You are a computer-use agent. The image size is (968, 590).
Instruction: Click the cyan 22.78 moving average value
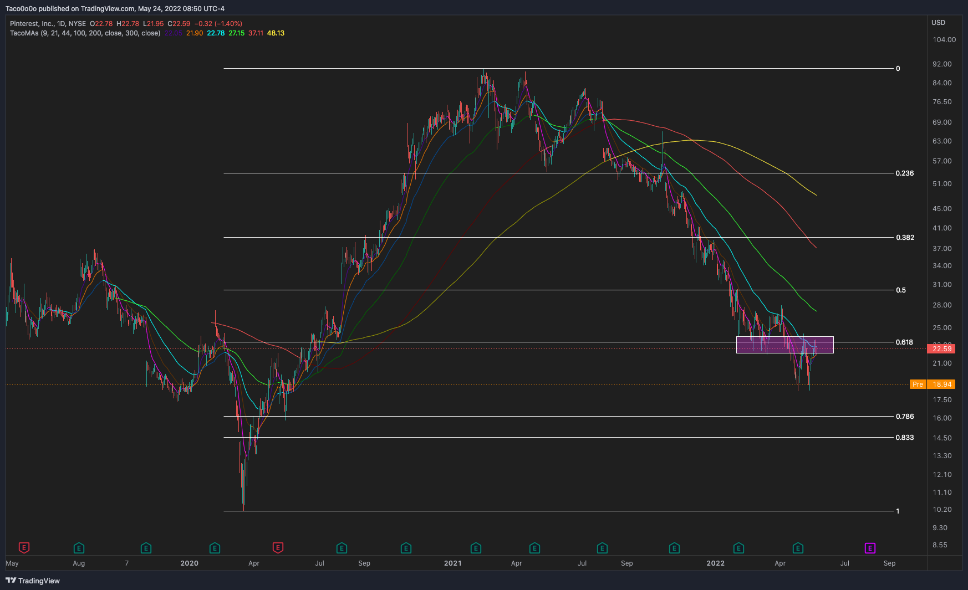(x=216, y=33)
